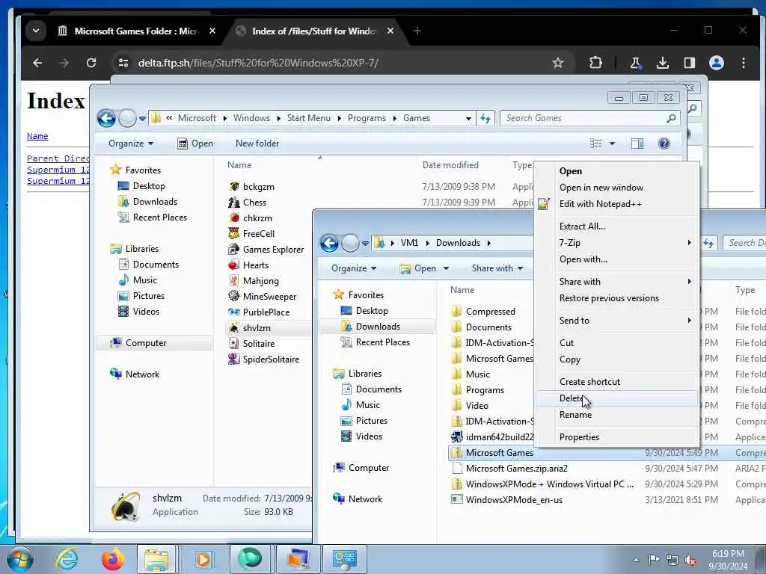
Task: Select the FreeCell icon
Action: 234,233
